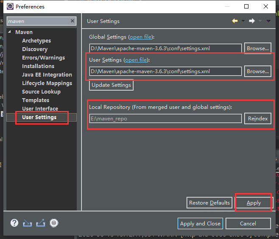
Task: Select Maven in preferences tree
Action: 24,32
